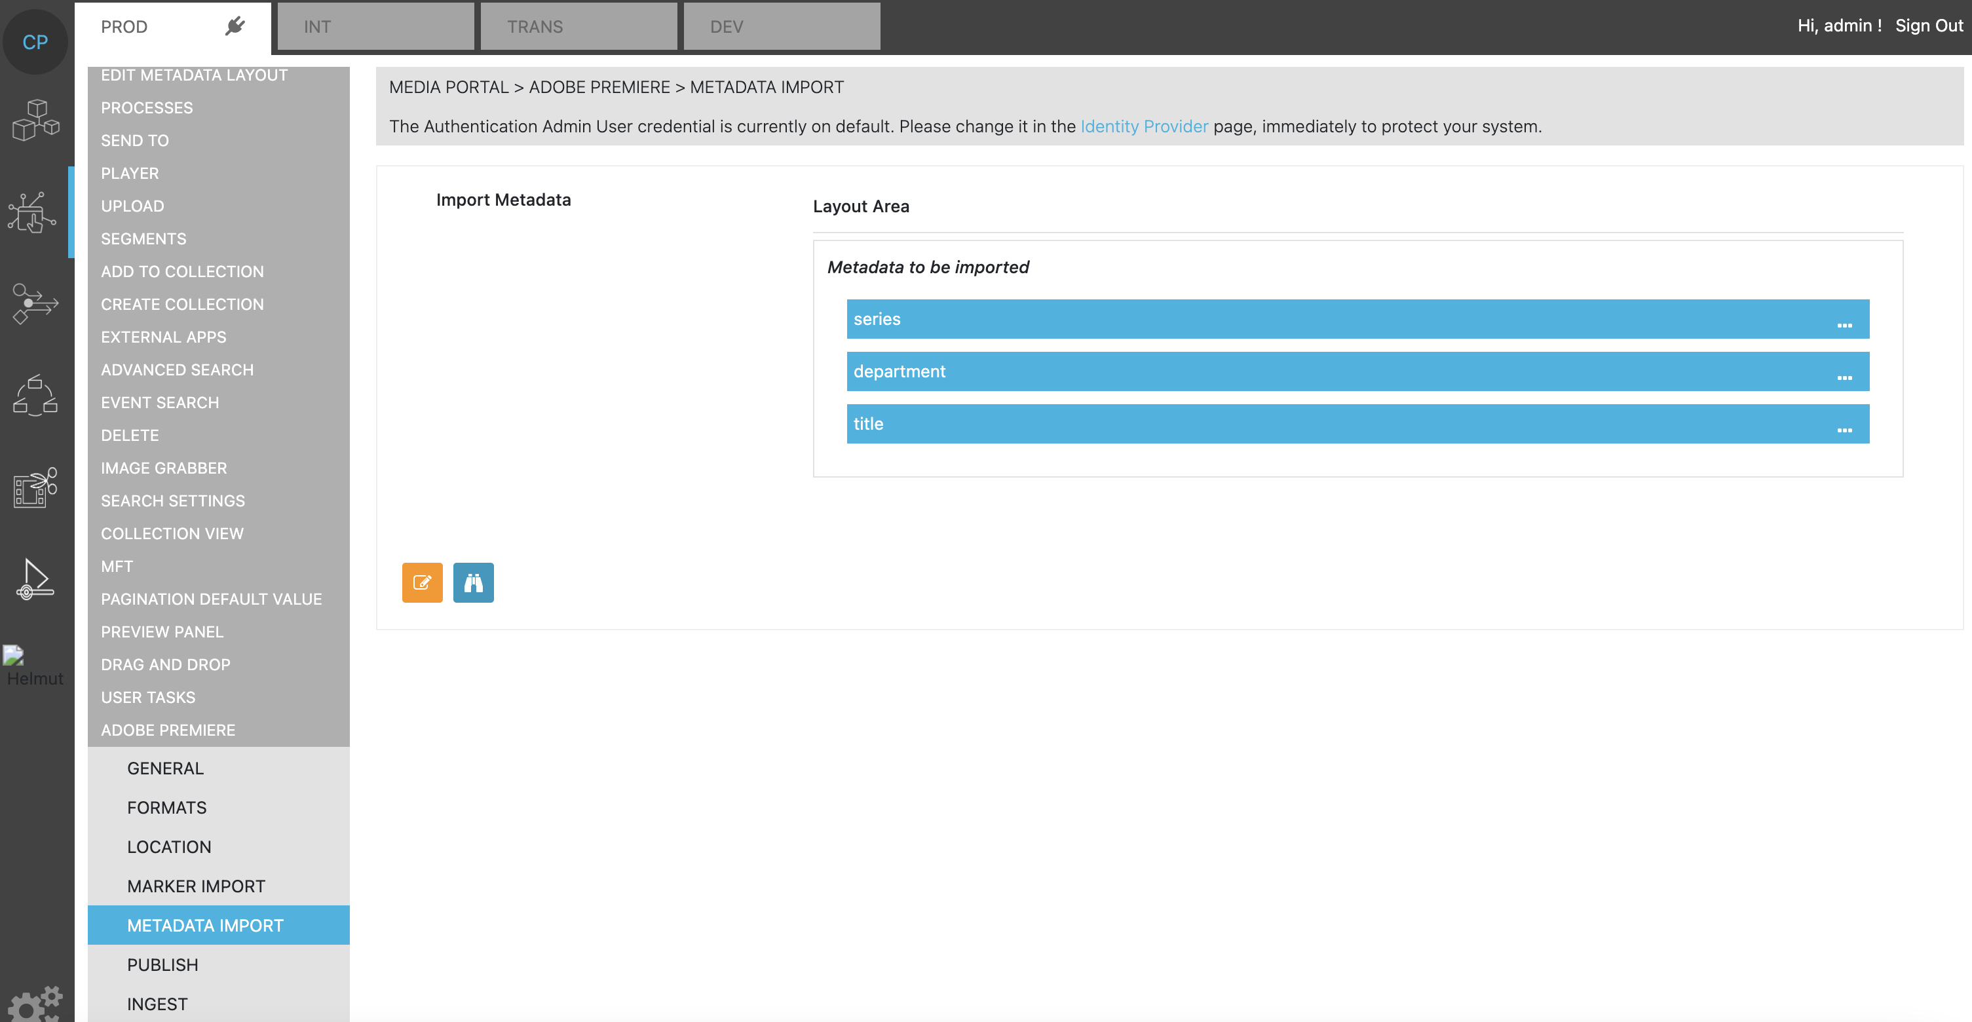Screen dimensions: 1972x1022
Task: Collapse the ADOBE PREMIERE menu section
Action: (168, 730)
